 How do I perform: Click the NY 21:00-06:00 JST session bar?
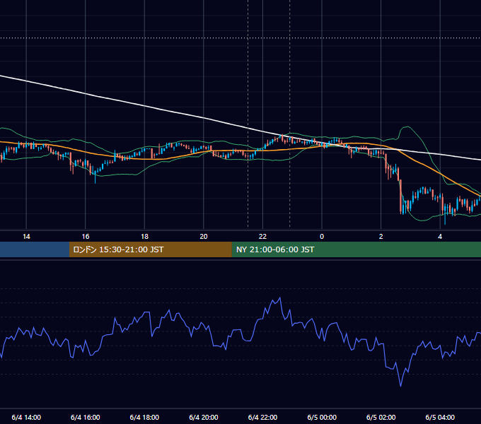point(356,249)
